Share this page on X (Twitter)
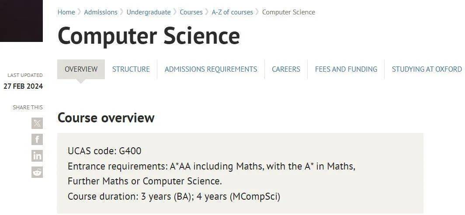This screenshot has height=215, width=465. coord(37,123)
